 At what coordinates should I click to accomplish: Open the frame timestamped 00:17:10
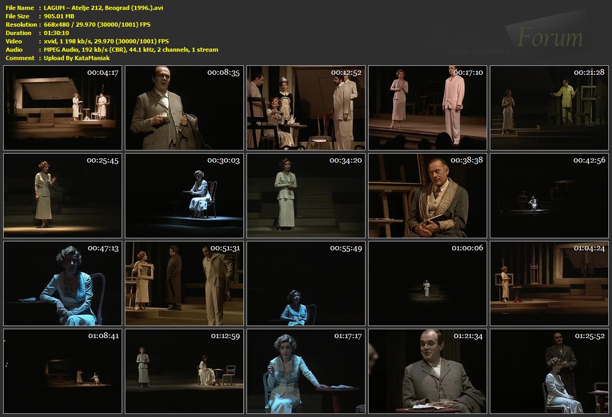(x=428, y=108)
